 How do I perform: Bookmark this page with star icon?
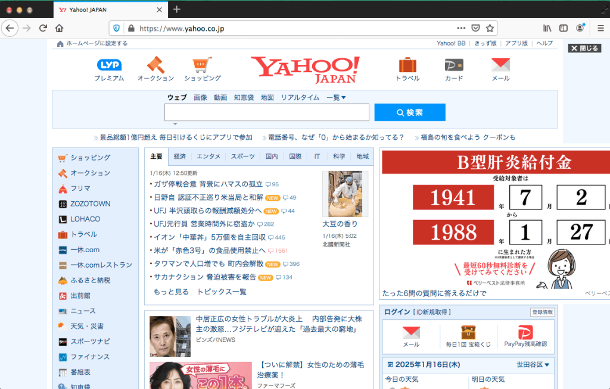[x=490, y=28]
